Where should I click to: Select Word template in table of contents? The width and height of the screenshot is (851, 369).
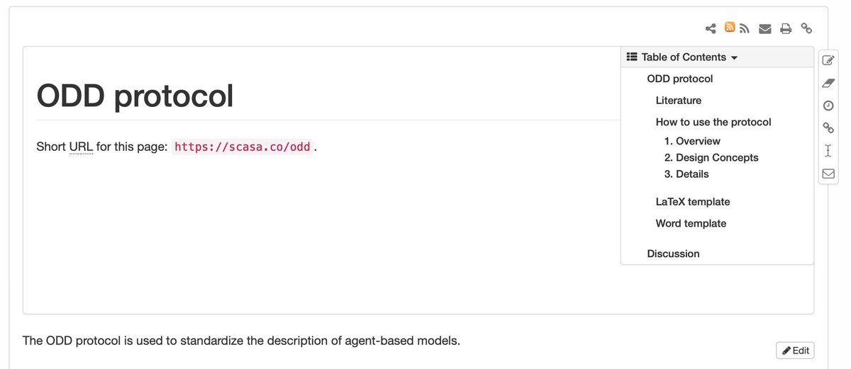click(x=691, y=223)
